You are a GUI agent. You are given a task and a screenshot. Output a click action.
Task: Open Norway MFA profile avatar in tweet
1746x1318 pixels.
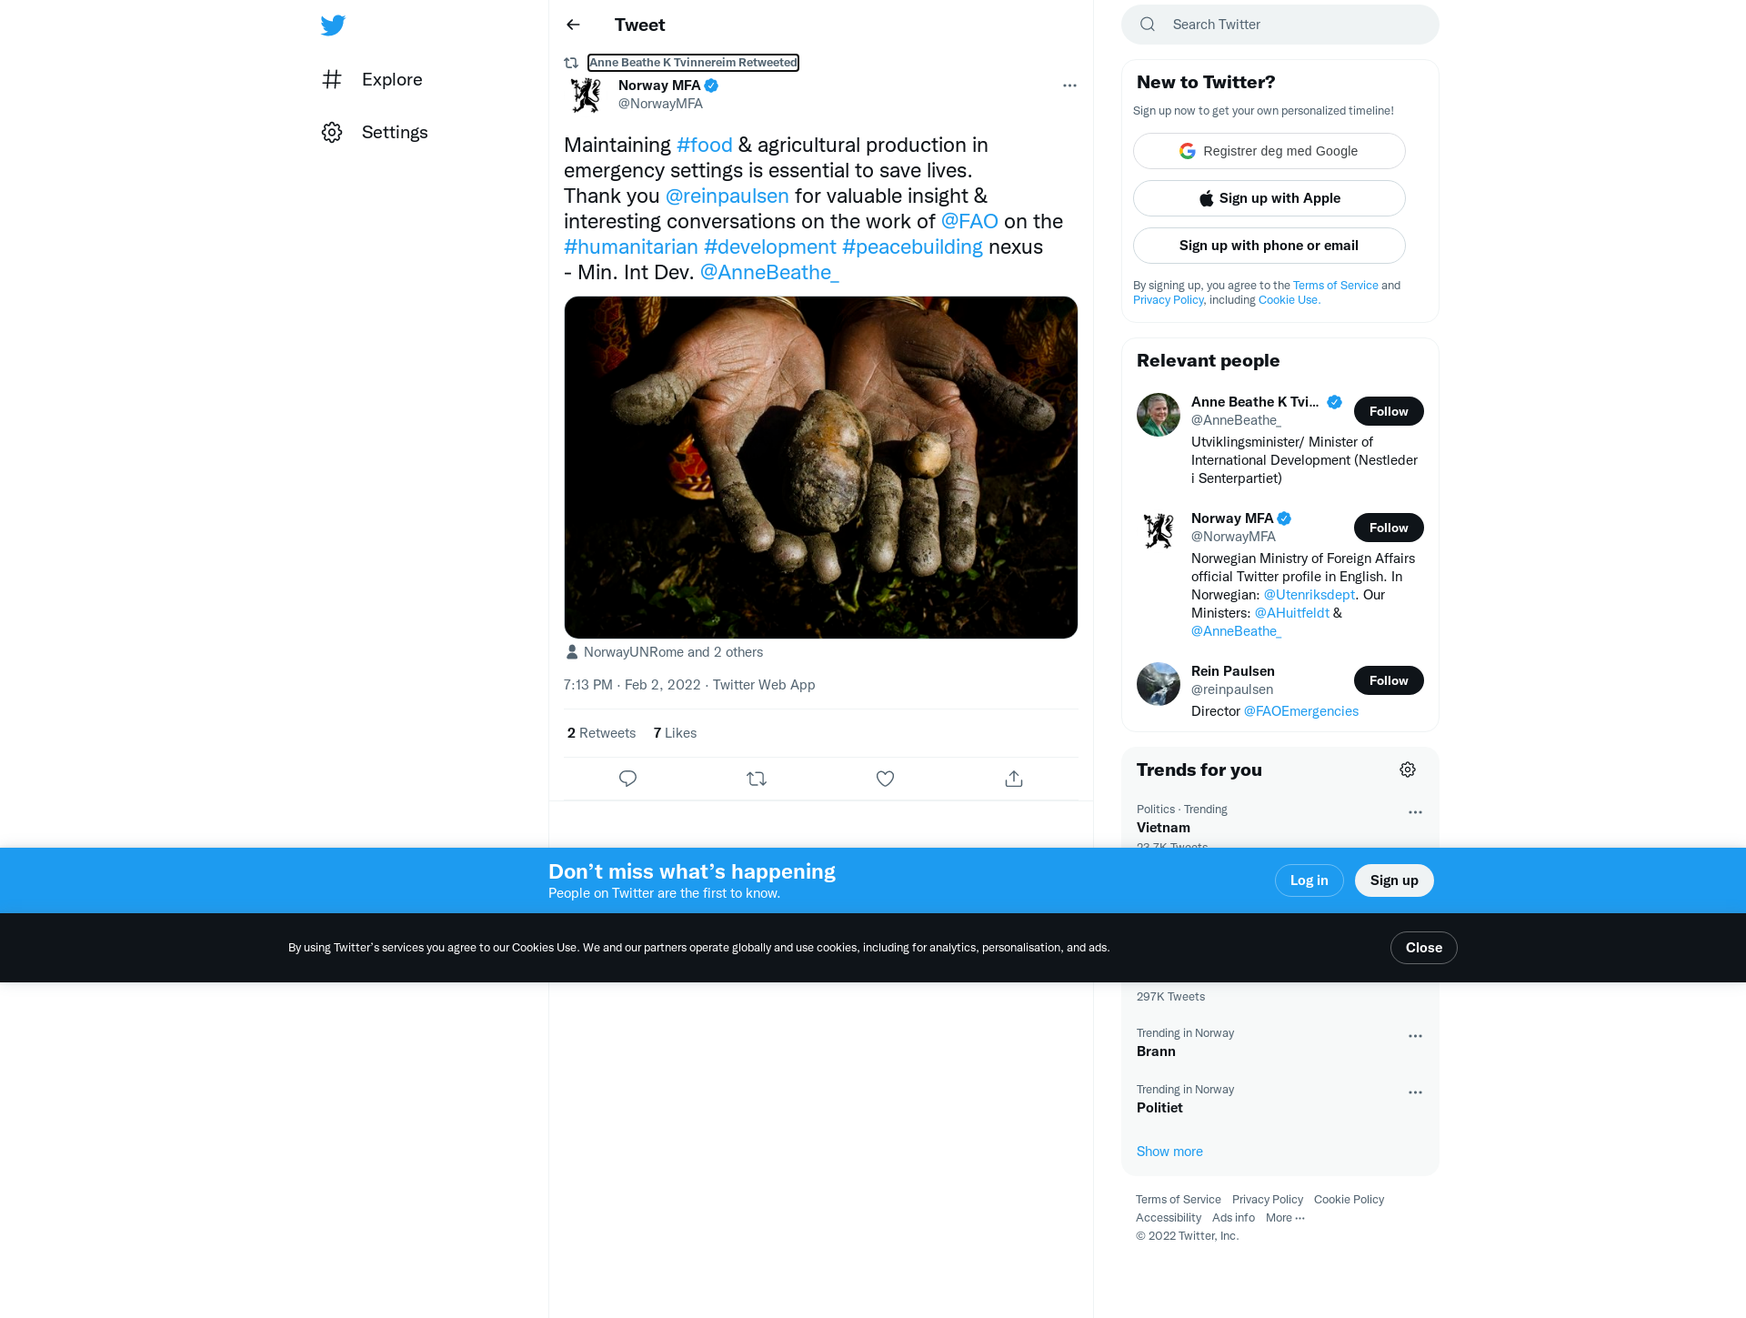pyautogui.click(x=586, y=95)
